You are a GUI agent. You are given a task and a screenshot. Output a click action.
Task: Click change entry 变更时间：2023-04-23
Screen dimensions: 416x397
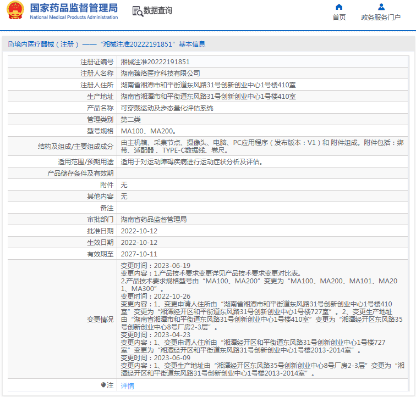pyautogui.click(x=156, y=335)
